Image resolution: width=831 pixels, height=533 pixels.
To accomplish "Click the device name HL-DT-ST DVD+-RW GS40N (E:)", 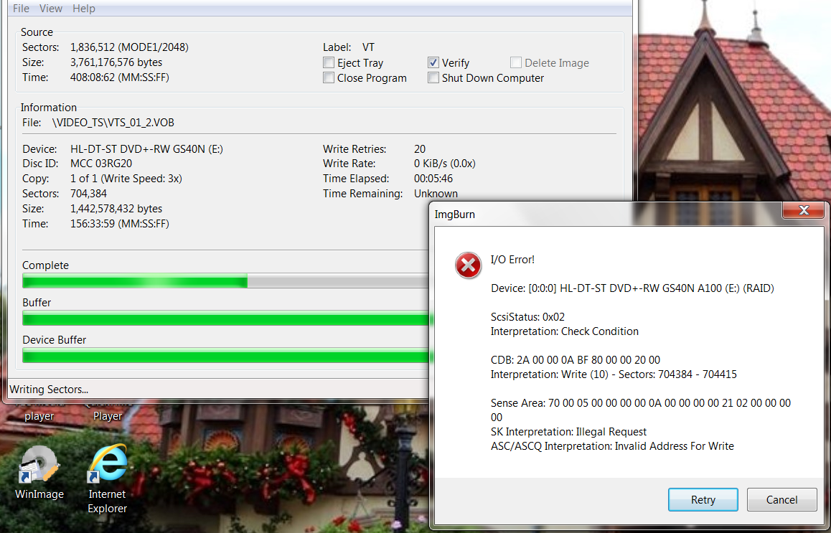I will pos(147,149).
